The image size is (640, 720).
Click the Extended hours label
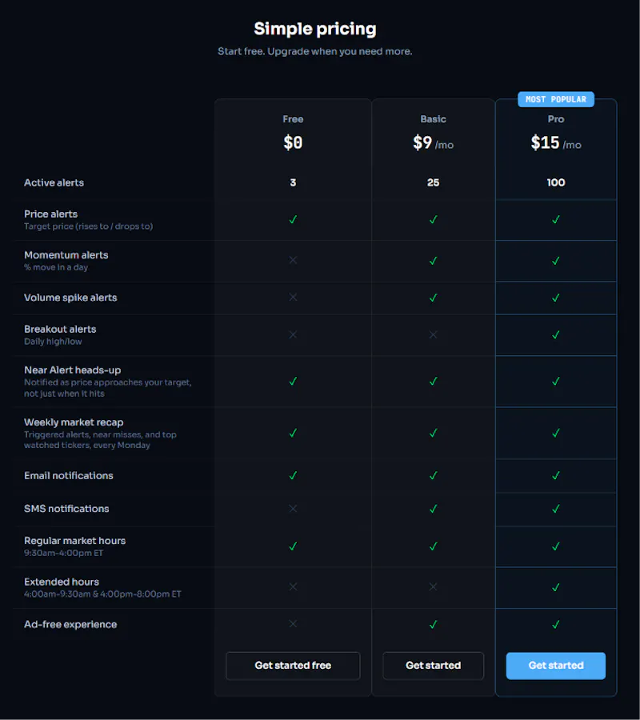point(62,582)
